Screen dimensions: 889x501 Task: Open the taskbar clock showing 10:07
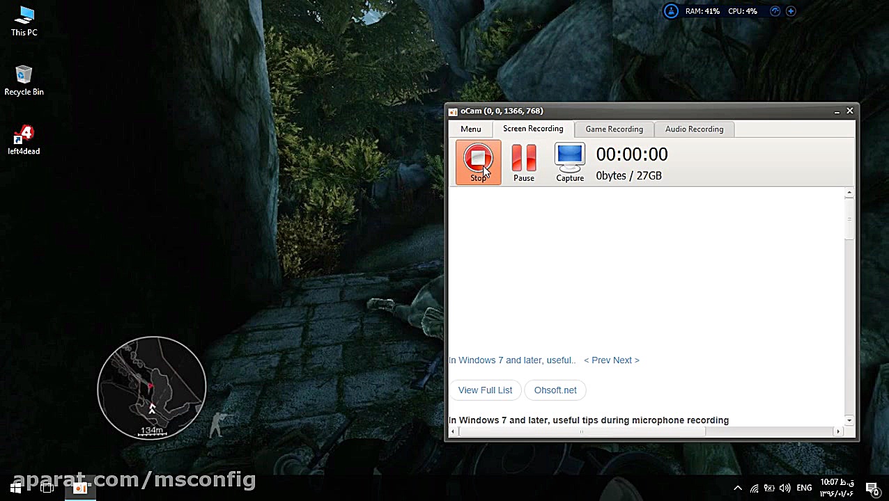click(837, 488)
